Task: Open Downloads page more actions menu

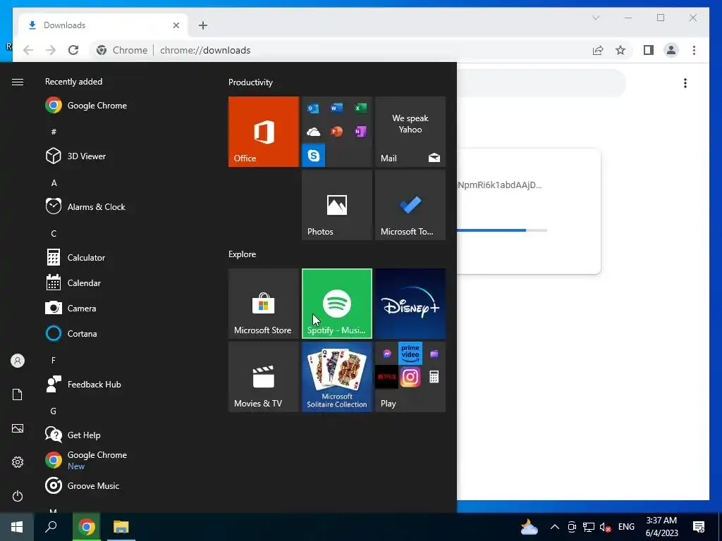Action: 685,83
